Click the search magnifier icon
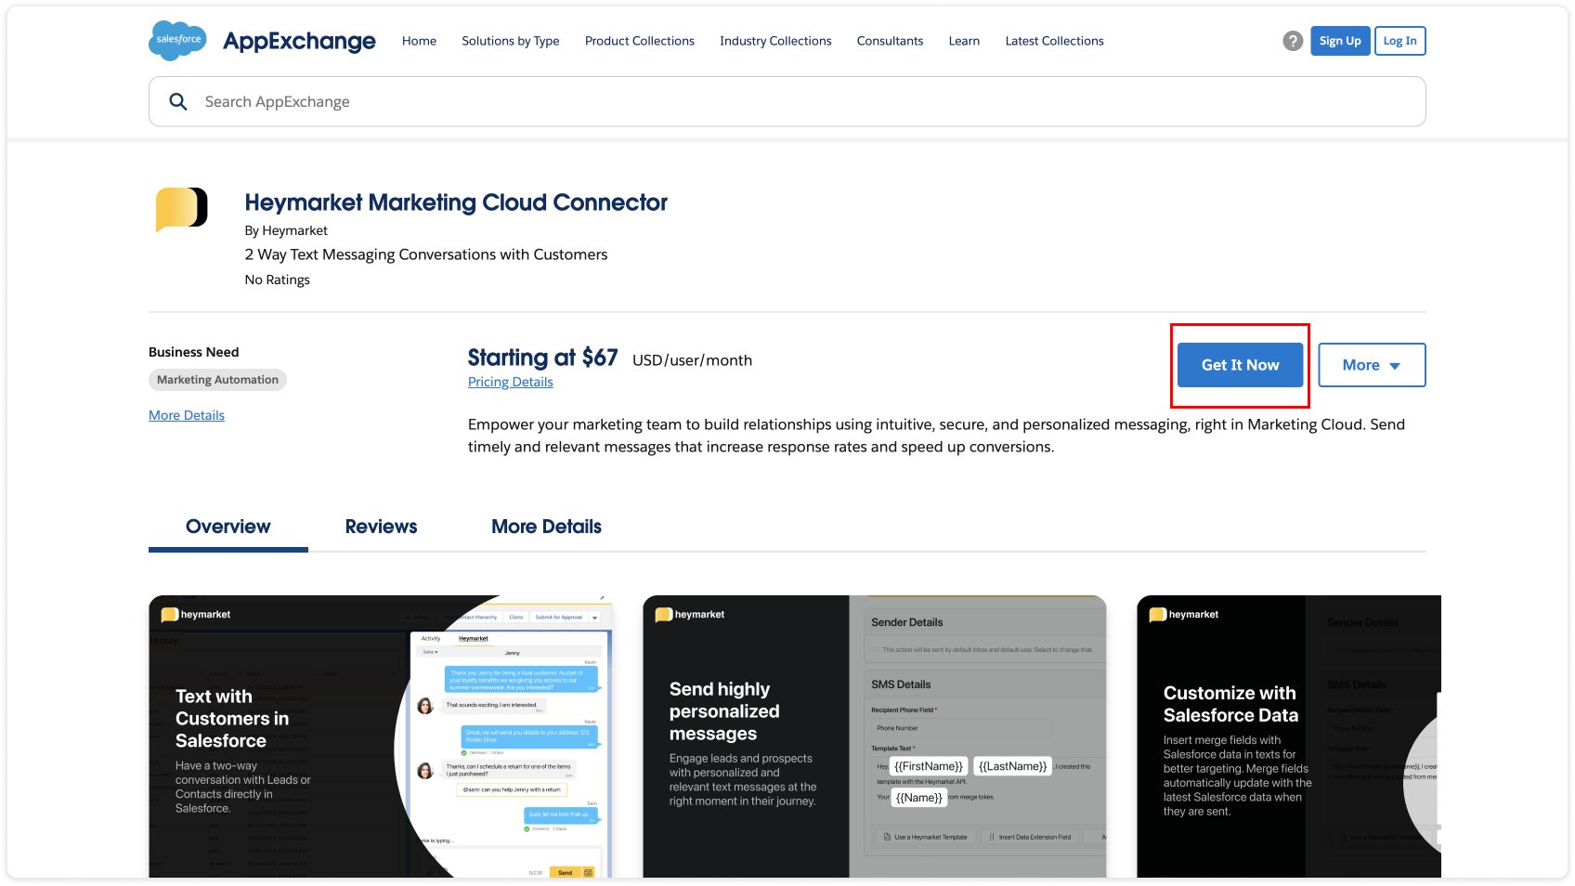 [x=178, y=101]
